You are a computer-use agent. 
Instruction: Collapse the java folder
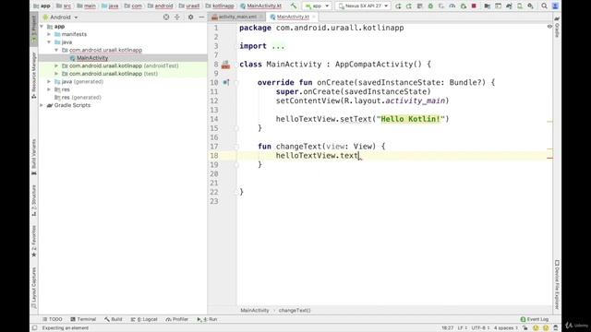click(49, 42)
